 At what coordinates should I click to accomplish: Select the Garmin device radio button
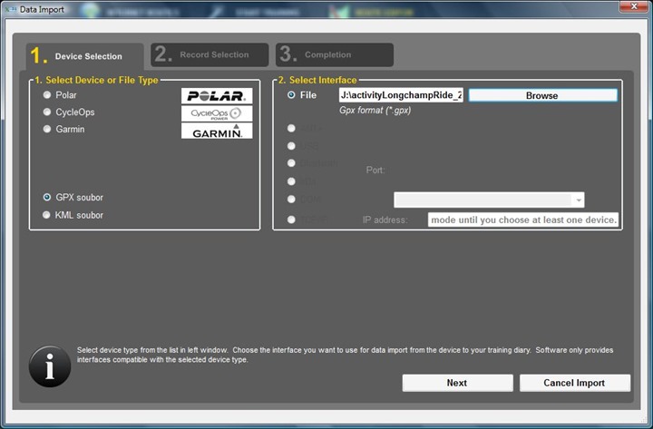(47, 129)
